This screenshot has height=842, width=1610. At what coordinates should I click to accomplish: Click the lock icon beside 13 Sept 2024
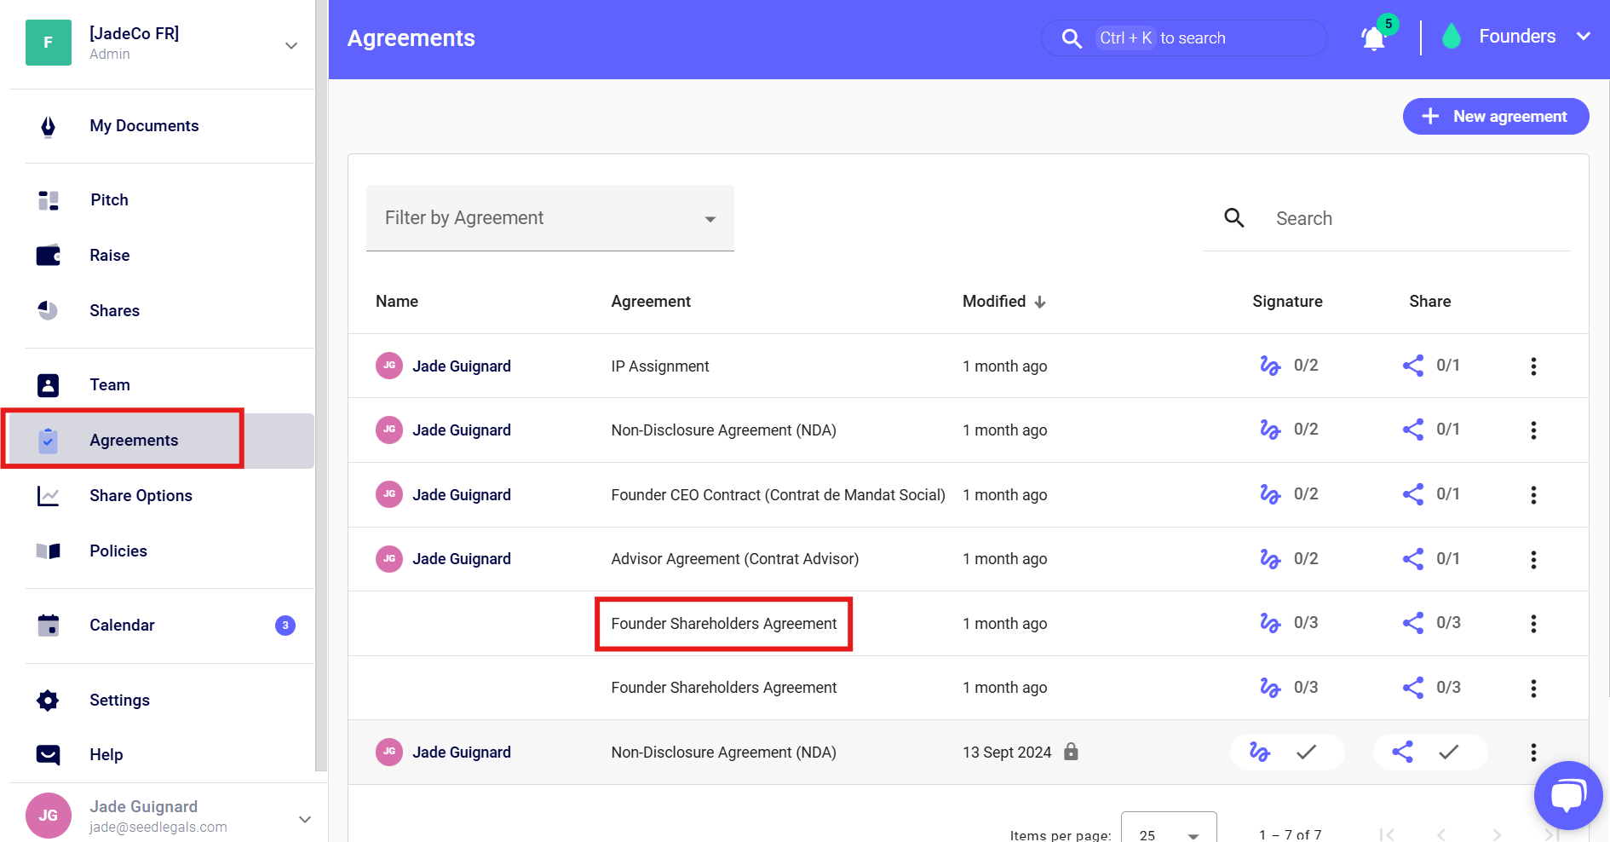pyautogui.click(x=1071, y=752)
